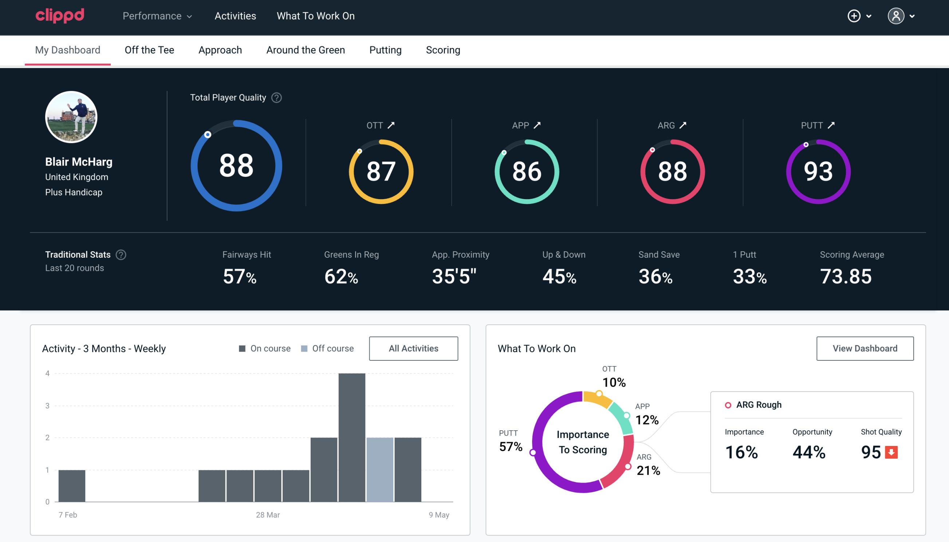Click the View Dashboard button
The width and height of the screenshot is (949, 542).
tap(865, 348)
